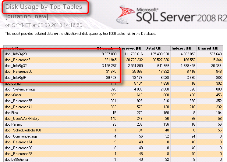Viewport: 227px width, 162px height.
Task: Select the dbo._SystemSettings table name
Action: pos(20,89)
